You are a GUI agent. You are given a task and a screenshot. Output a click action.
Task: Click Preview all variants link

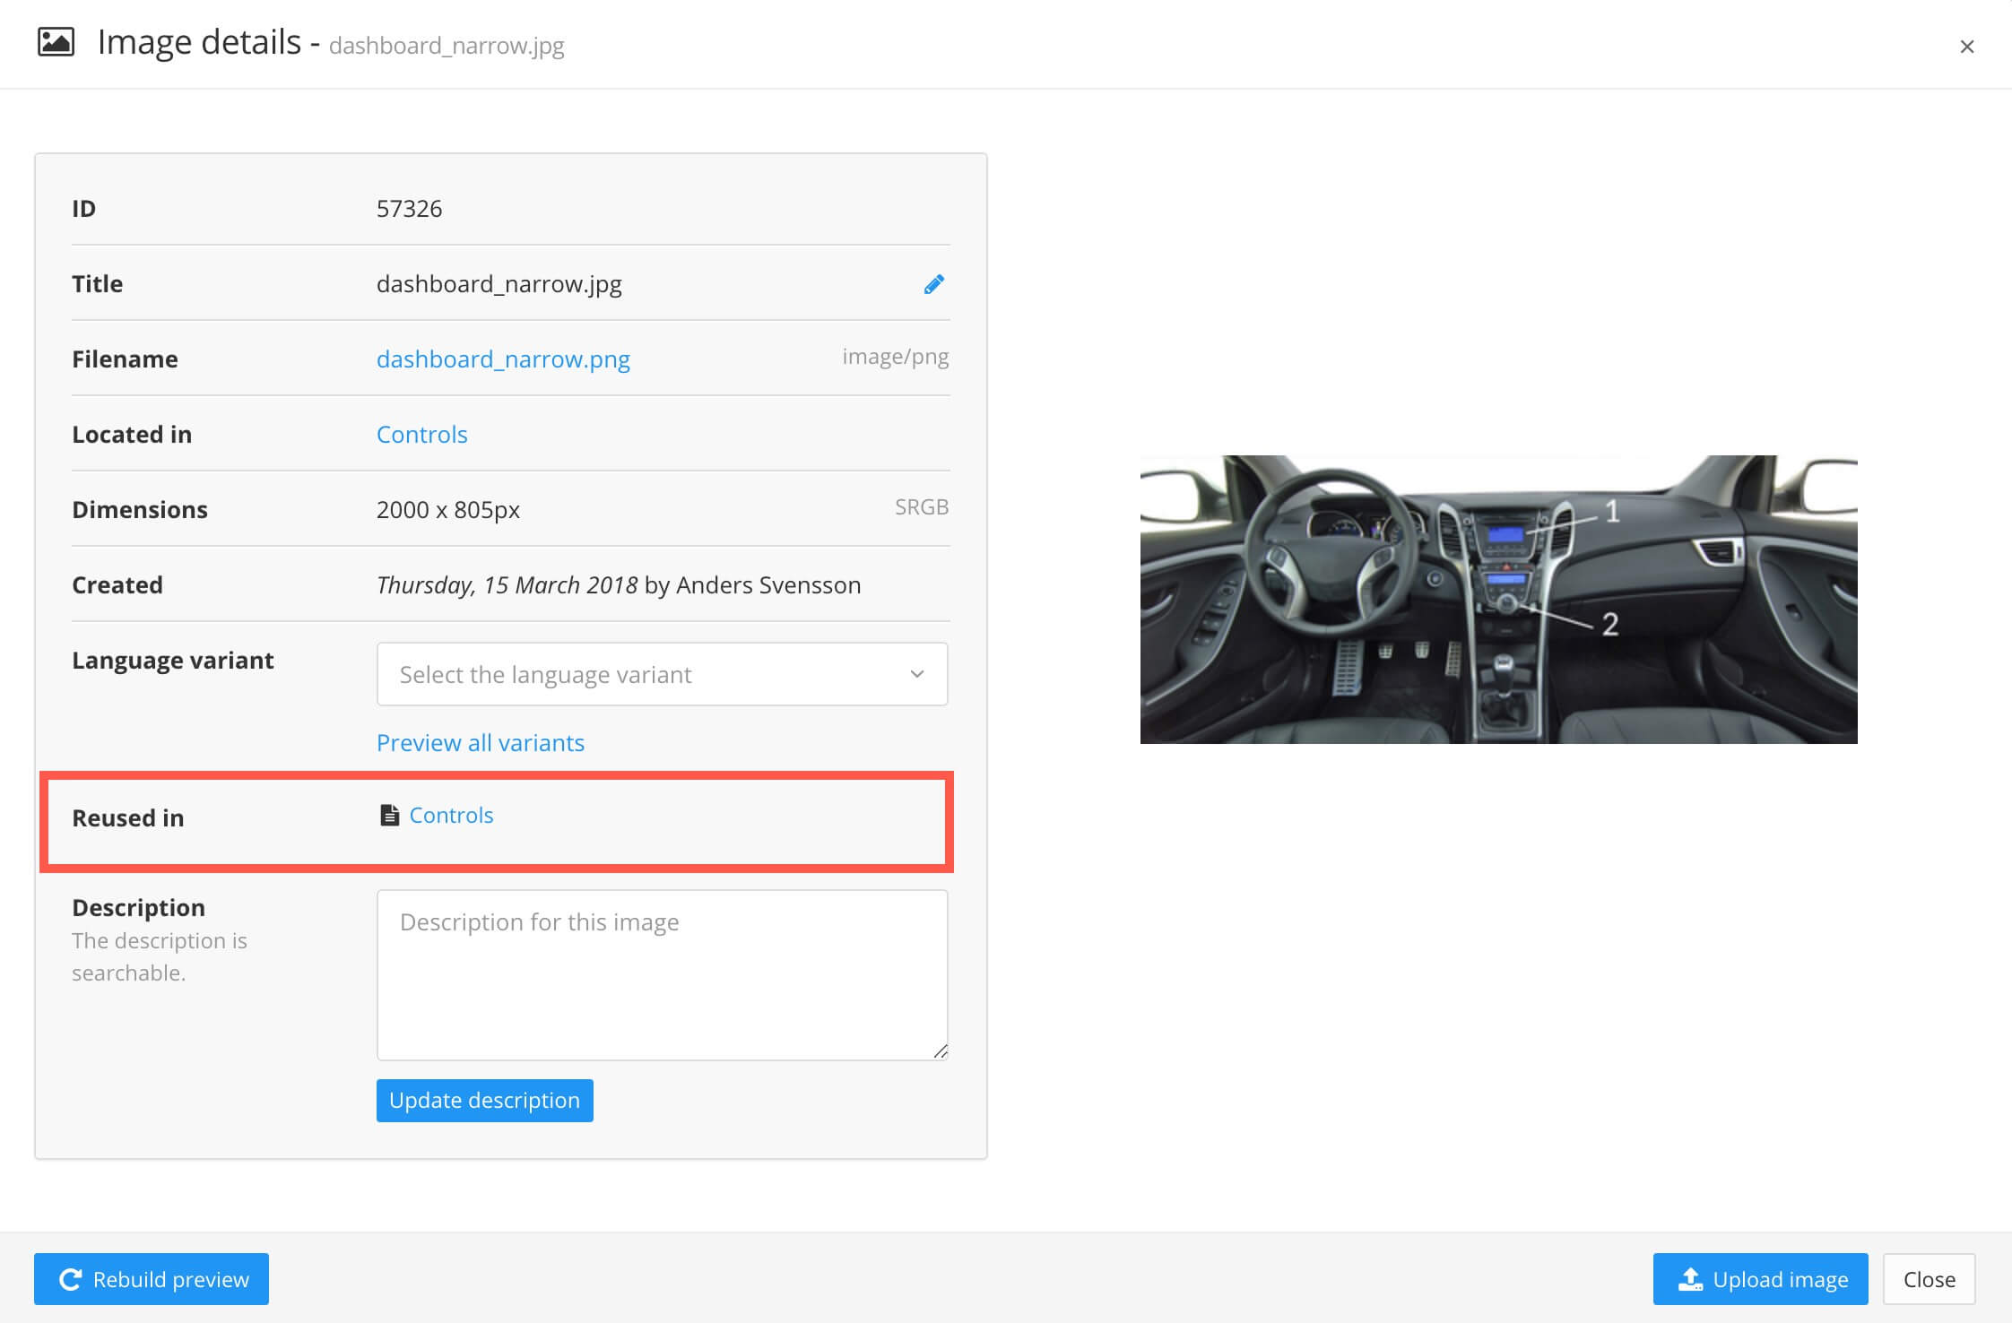pos(480,743)
